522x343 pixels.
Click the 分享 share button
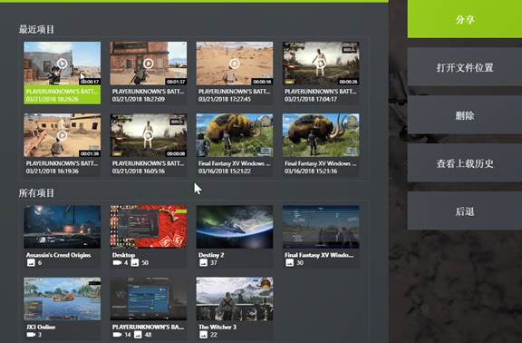(465, 19)
